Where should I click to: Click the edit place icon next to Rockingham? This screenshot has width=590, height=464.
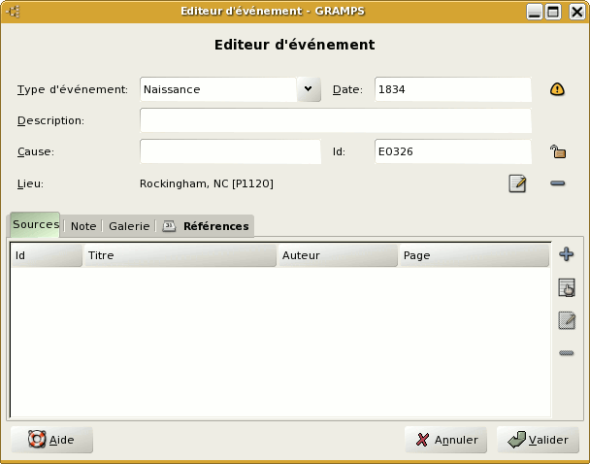pyautogui.click(x=518, y=183)
